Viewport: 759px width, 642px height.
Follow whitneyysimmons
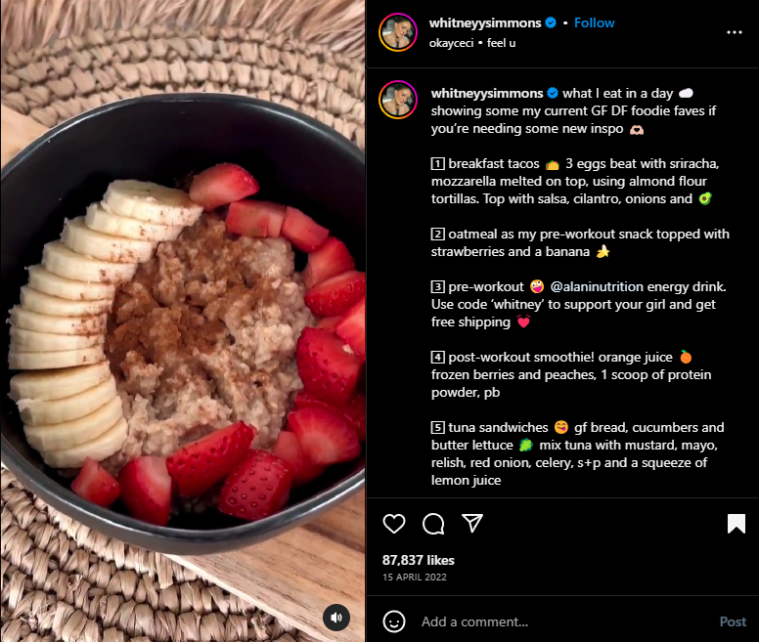coord(594,22)
